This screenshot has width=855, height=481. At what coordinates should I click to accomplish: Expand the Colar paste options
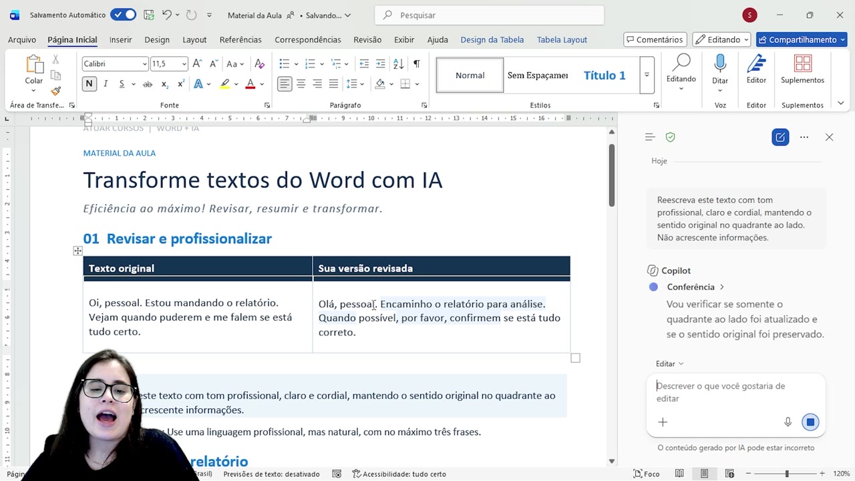[34, 90]
